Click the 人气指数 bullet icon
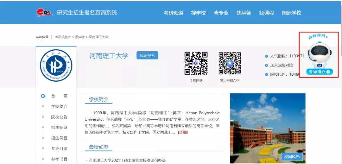This screenshot has width=342, height=164. coord(266,56)
